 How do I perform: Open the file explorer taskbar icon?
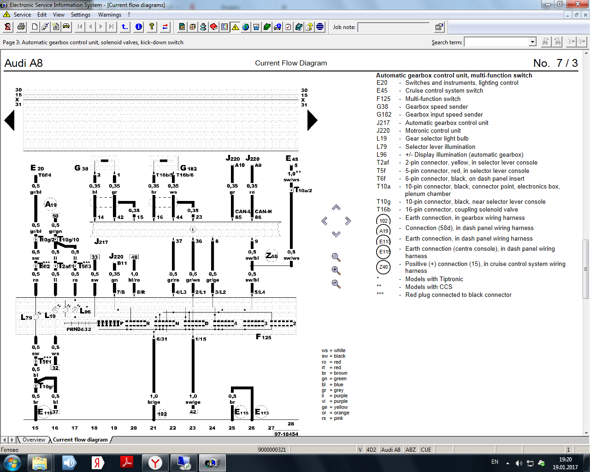coord(40,462)
